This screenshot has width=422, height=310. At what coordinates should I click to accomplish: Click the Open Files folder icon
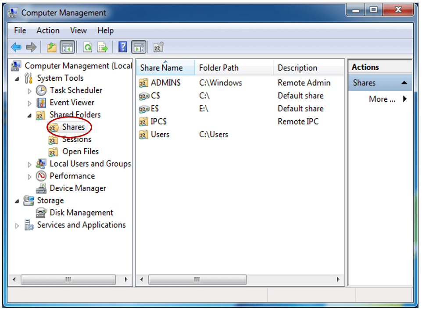(53, 152)
